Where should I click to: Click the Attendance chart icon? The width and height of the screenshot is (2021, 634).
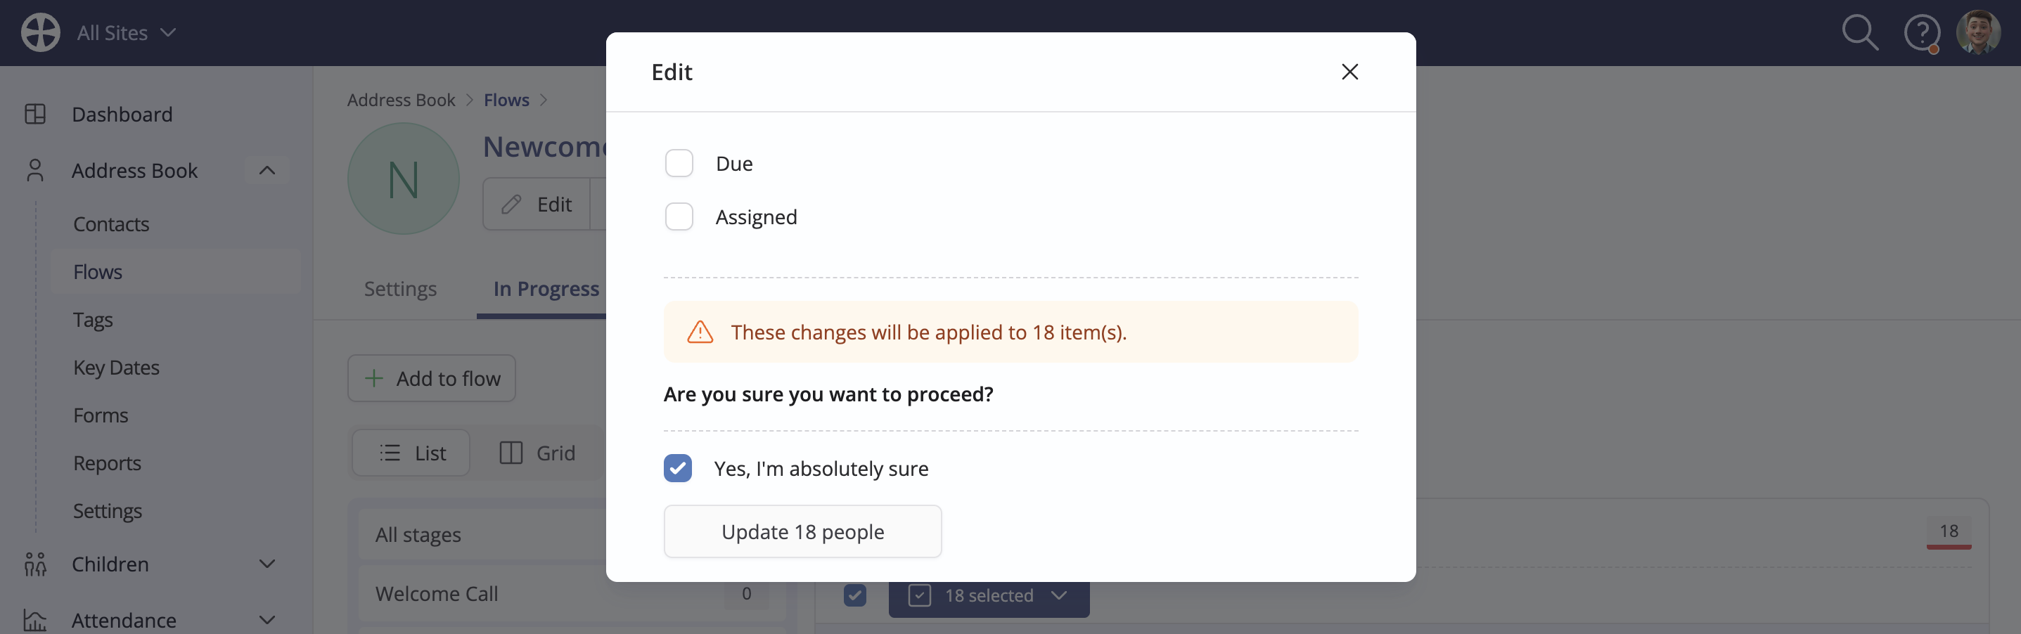click(35, 620)
